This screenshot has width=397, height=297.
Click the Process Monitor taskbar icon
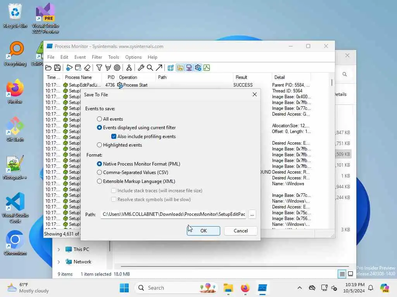[262, 288]
